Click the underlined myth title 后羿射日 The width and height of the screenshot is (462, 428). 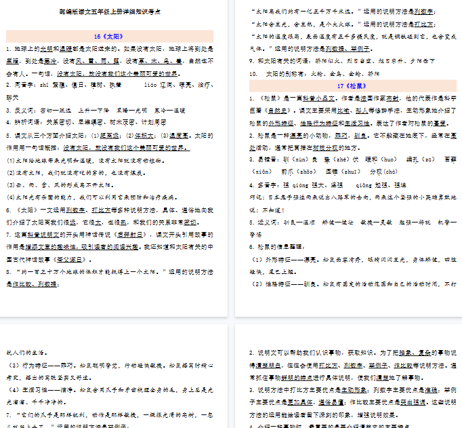pos(129,235)
